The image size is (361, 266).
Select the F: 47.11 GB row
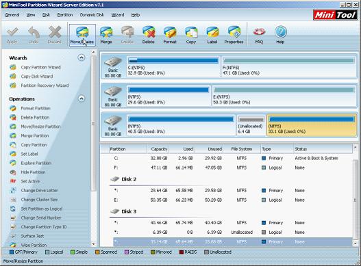point(231,168)
